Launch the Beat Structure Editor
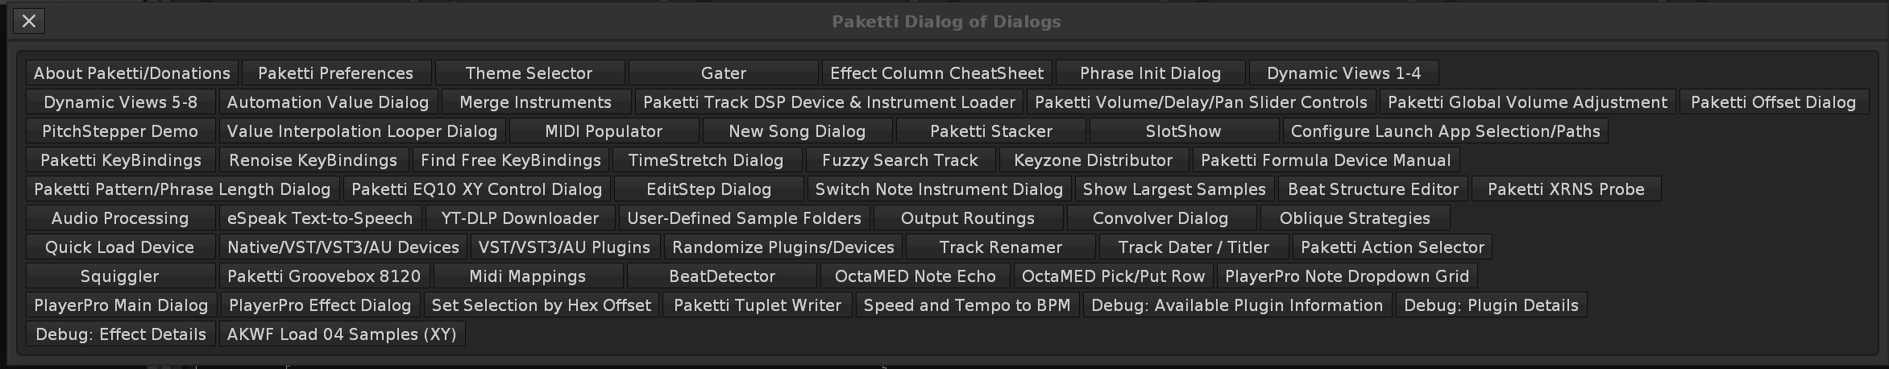 click(x=1372, y=189)
